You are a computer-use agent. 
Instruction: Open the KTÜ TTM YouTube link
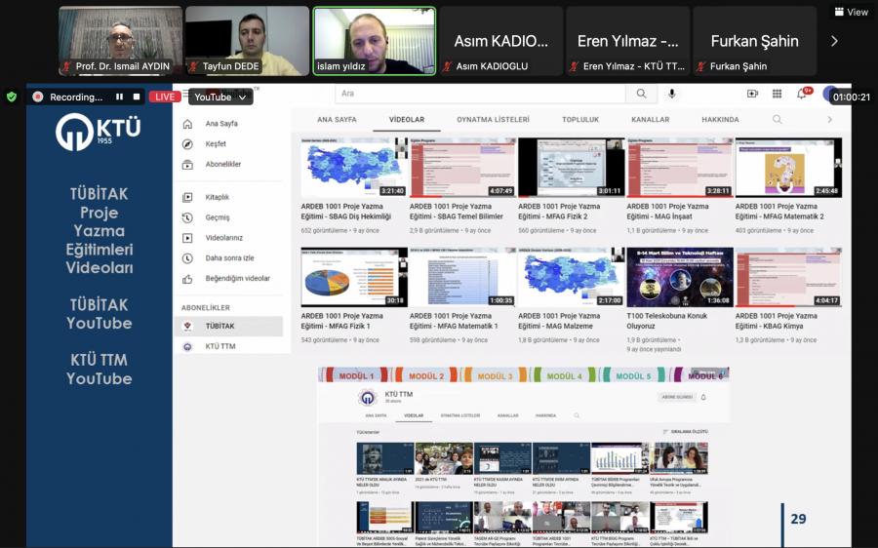[100, 369]
